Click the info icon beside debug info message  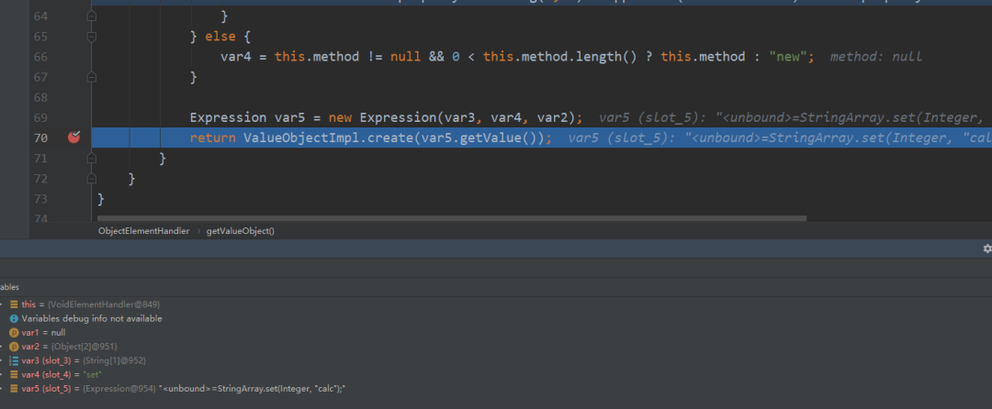(x=14, y=319)
